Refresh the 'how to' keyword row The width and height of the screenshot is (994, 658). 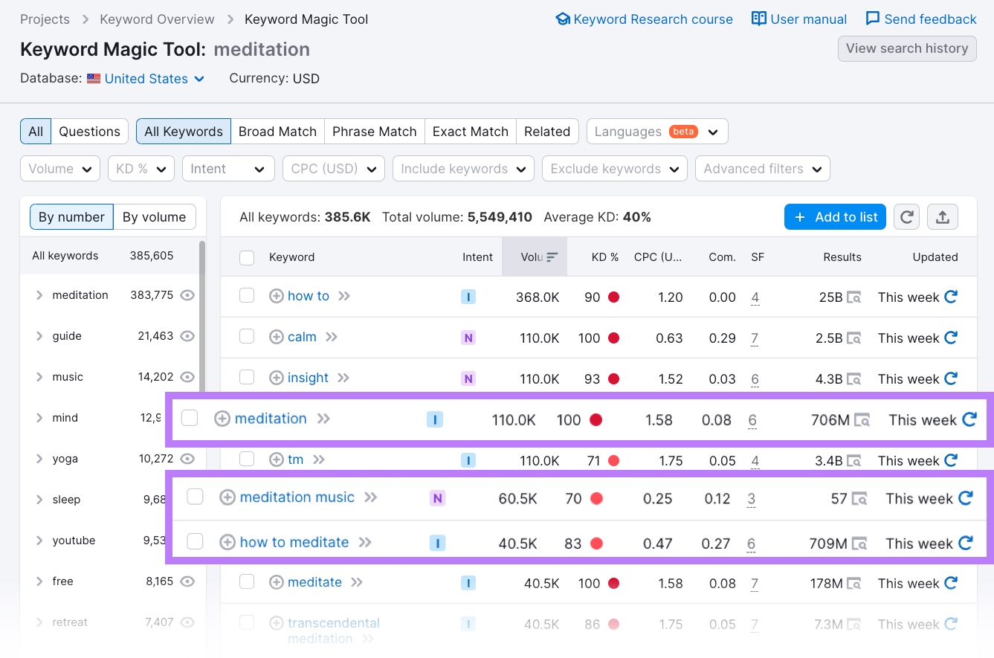(x=950, y=297)
